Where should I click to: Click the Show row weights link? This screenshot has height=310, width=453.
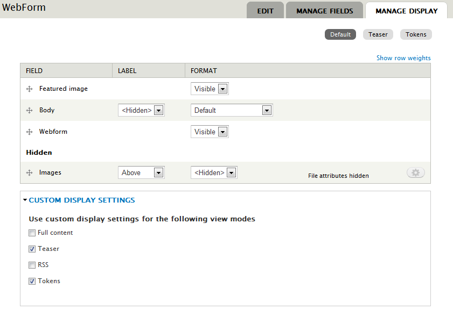click(403, 58)
